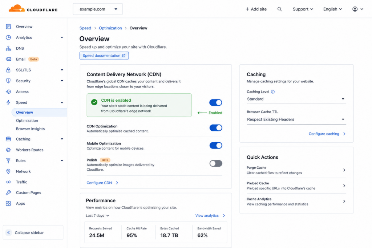Click the Access arrow-circle icon
This screenshot has width=372, height=248.
(x=8, y=92)
